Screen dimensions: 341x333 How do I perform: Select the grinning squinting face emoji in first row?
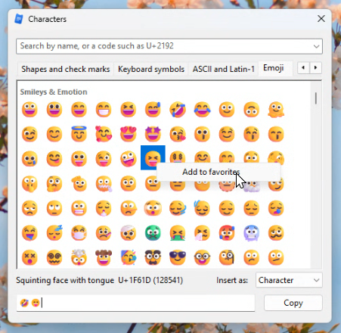[129, 110]
